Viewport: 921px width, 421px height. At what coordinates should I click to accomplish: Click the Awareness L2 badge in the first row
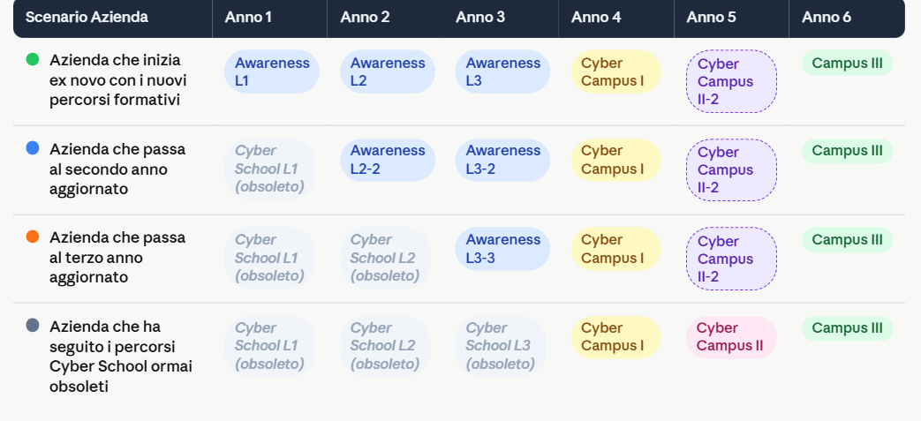[x=388, y=71]
